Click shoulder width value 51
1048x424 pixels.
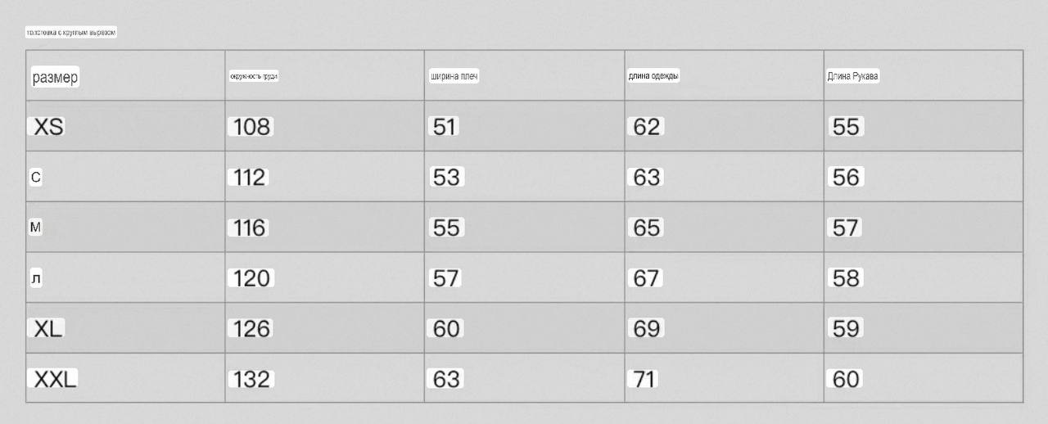coord(445,127)
